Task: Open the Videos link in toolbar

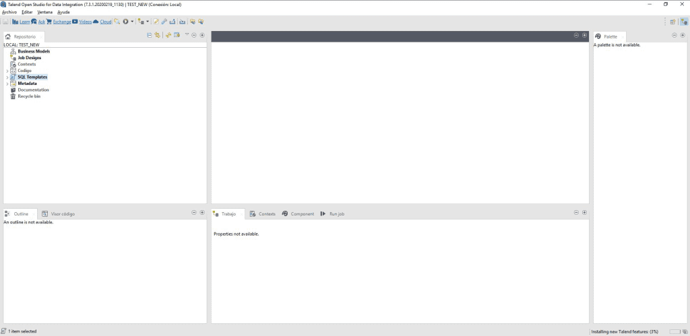Action: (86, 22)
